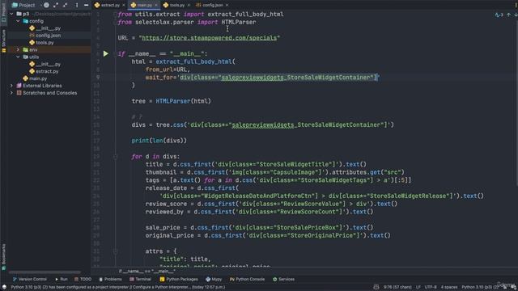518x291 pixels.
Task: Open the TODO tool window
Action: (83, 280)
